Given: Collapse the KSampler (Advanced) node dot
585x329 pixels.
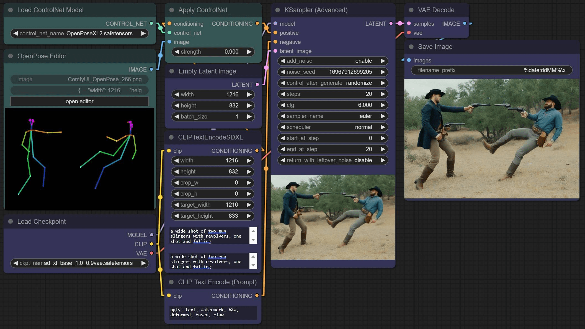Looking at the screenshot, I should (277, 10).
